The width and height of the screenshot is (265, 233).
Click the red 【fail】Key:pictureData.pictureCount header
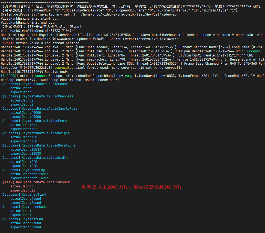[x=36, y=182]
